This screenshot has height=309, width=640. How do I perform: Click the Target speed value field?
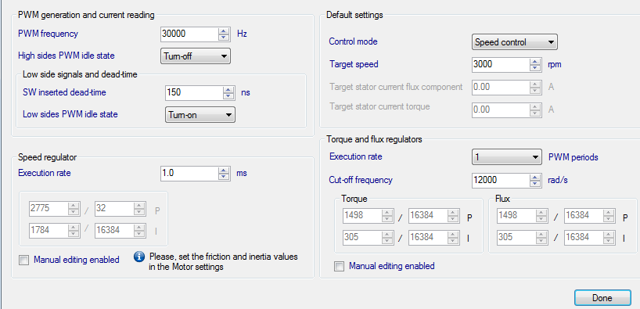501,64
